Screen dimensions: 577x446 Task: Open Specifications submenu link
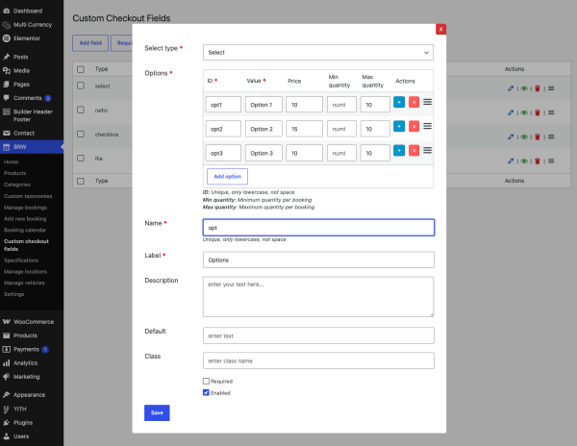21,260
